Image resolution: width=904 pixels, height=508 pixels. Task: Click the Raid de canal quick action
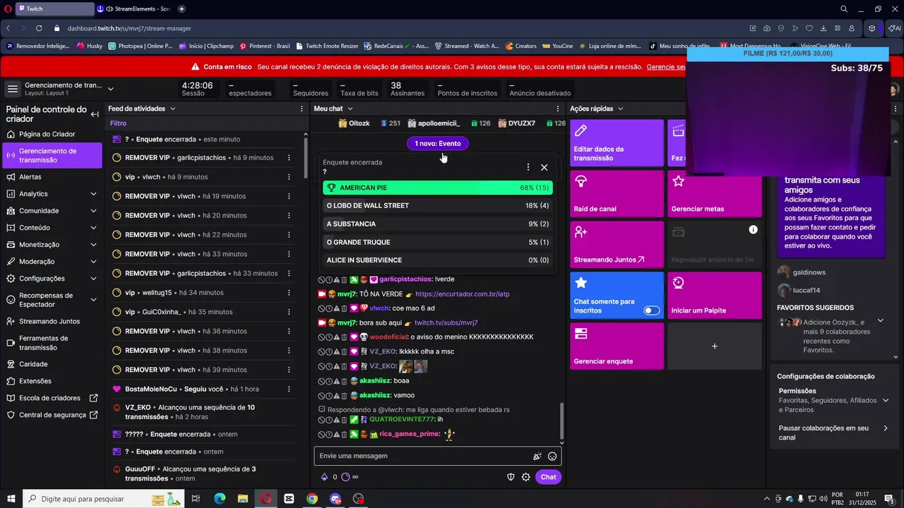click(617, 194)
